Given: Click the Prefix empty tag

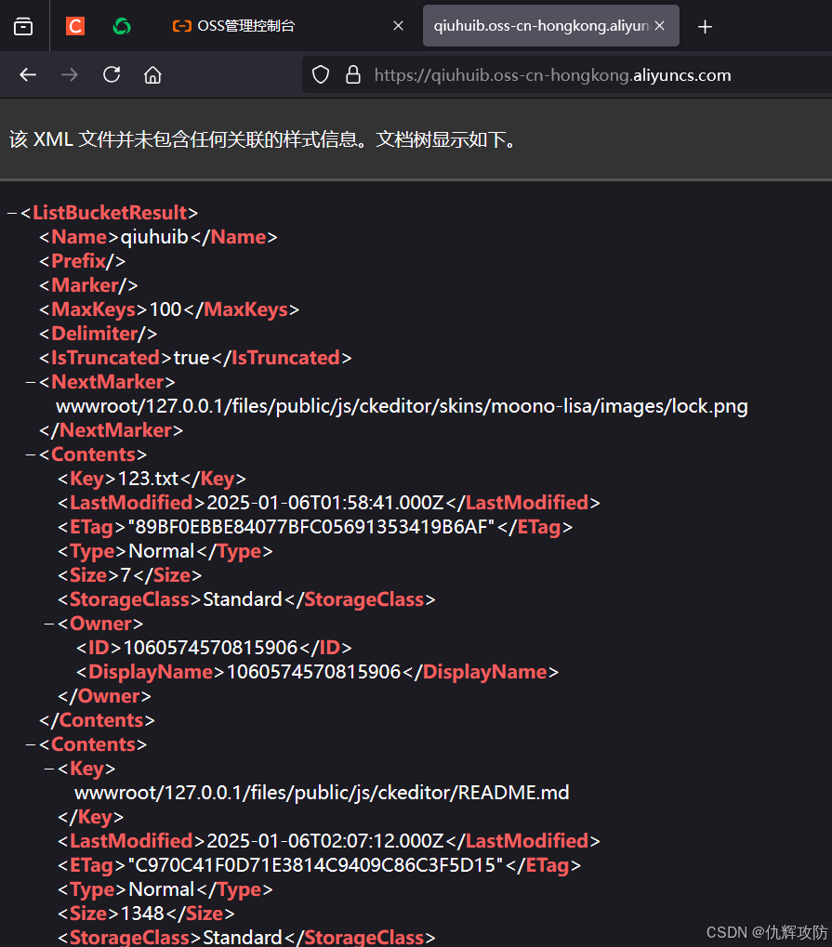Looking at the screenshot, I should [x=83, y=261].
